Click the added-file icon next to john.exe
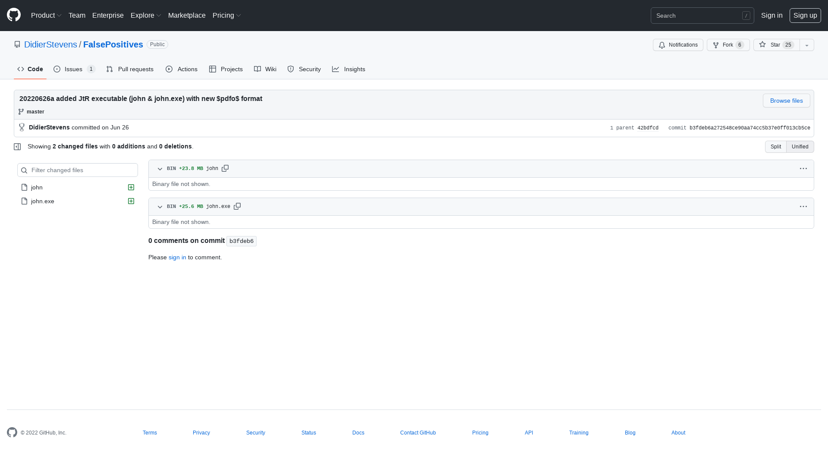The height and width of the screenshot is (466, 828). (x=131, y=201)
